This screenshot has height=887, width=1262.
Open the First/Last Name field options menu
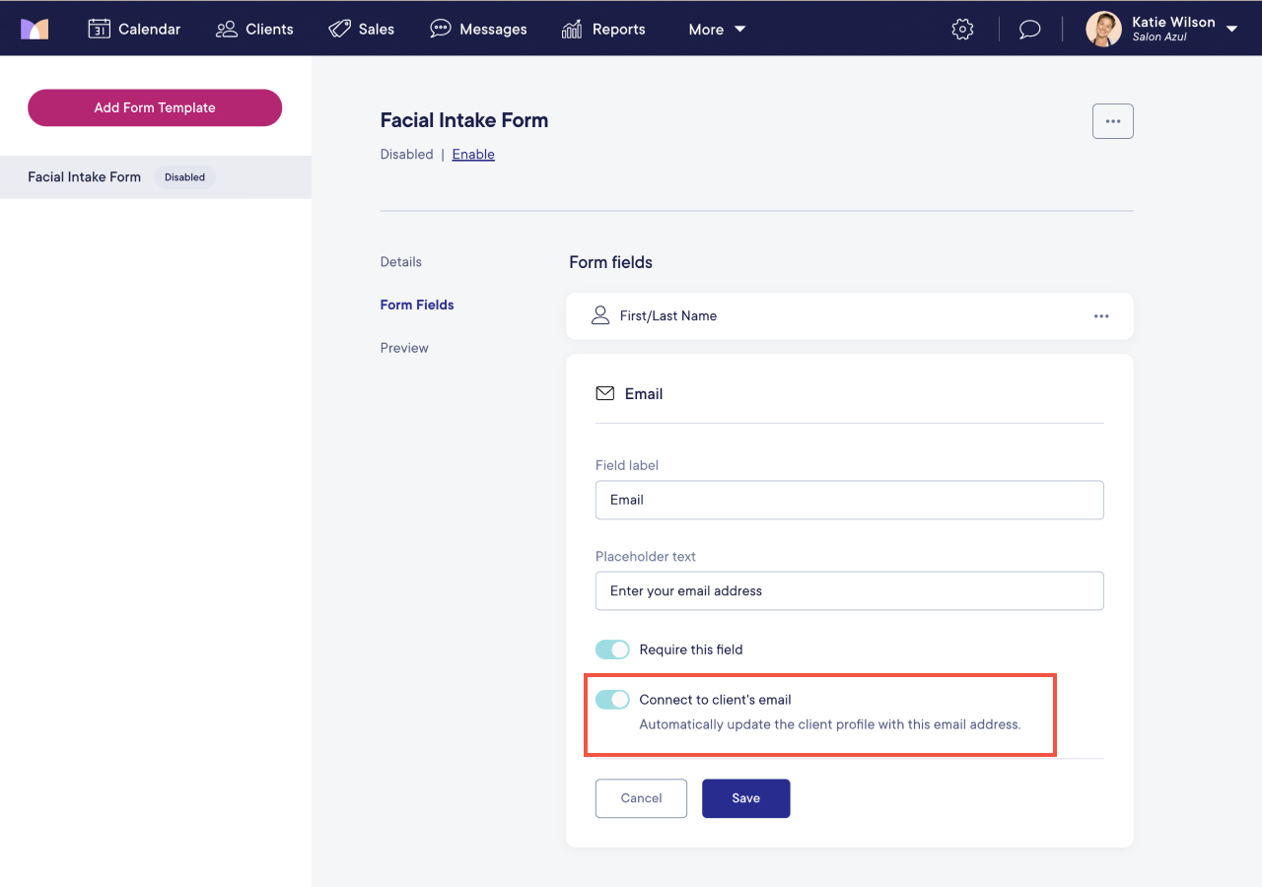(1101, 315)
